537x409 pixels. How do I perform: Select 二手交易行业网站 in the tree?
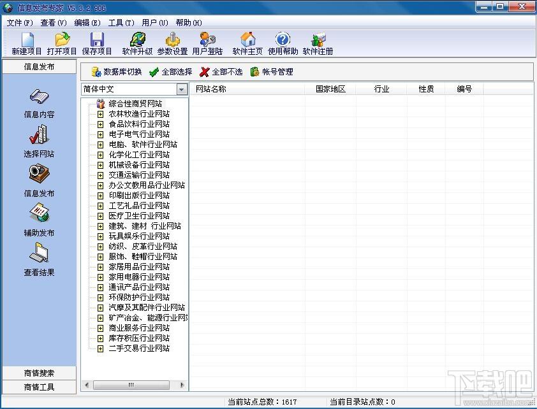[x=139, y=348]
